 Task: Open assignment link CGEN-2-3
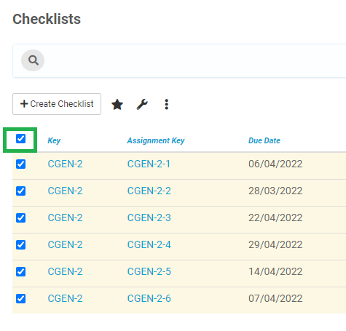pyautogui.click(x=149, y=218)
